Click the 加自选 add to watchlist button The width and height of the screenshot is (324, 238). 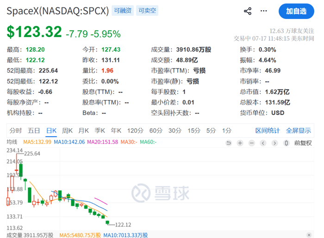pos(296,11)
